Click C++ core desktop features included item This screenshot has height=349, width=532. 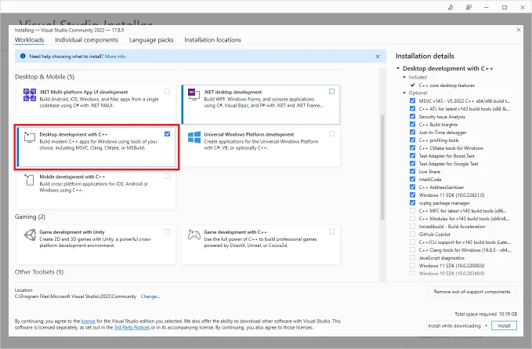coord(447,85)
